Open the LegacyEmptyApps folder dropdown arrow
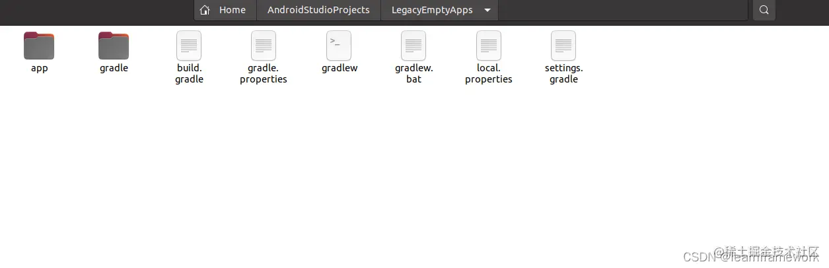Screen dimensions: 829x268 (x=487, y=10)
